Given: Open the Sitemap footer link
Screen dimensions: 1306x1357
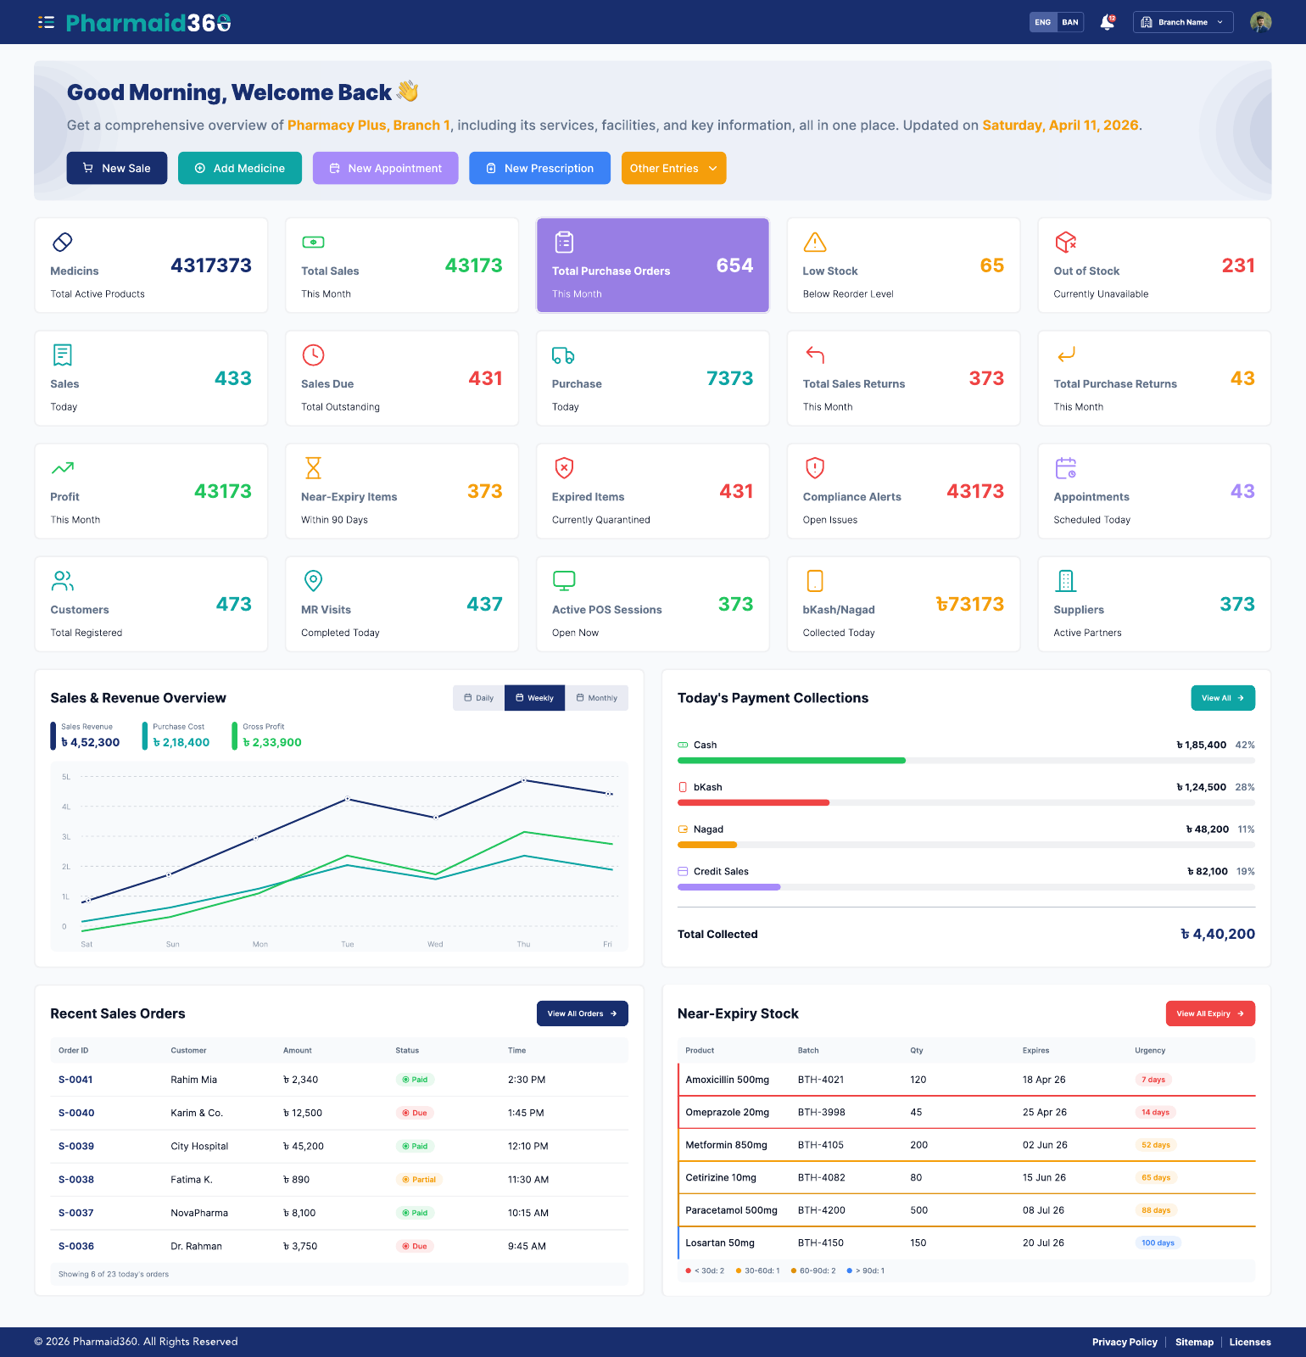Looking at the screenshot, I should point(1194,1342).
